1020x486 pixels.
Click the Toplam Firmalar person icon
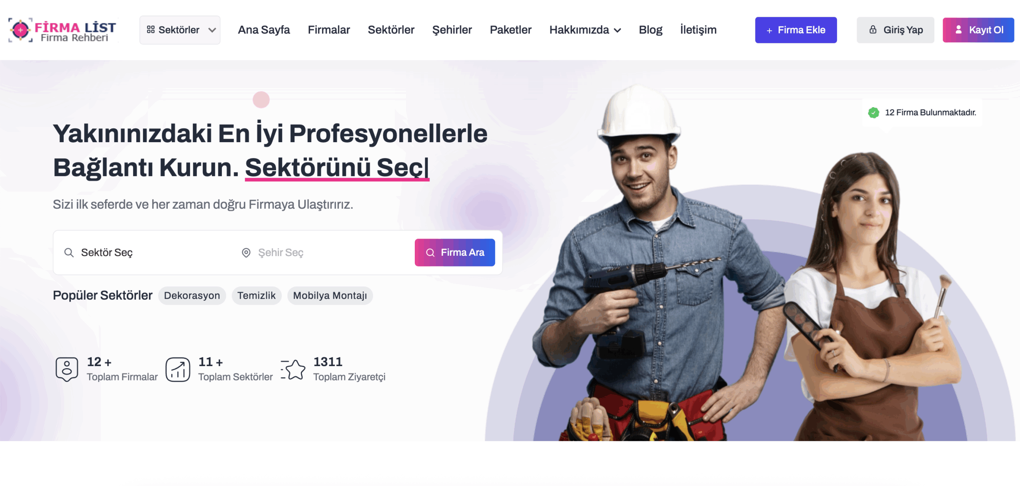tap(67, 369)
